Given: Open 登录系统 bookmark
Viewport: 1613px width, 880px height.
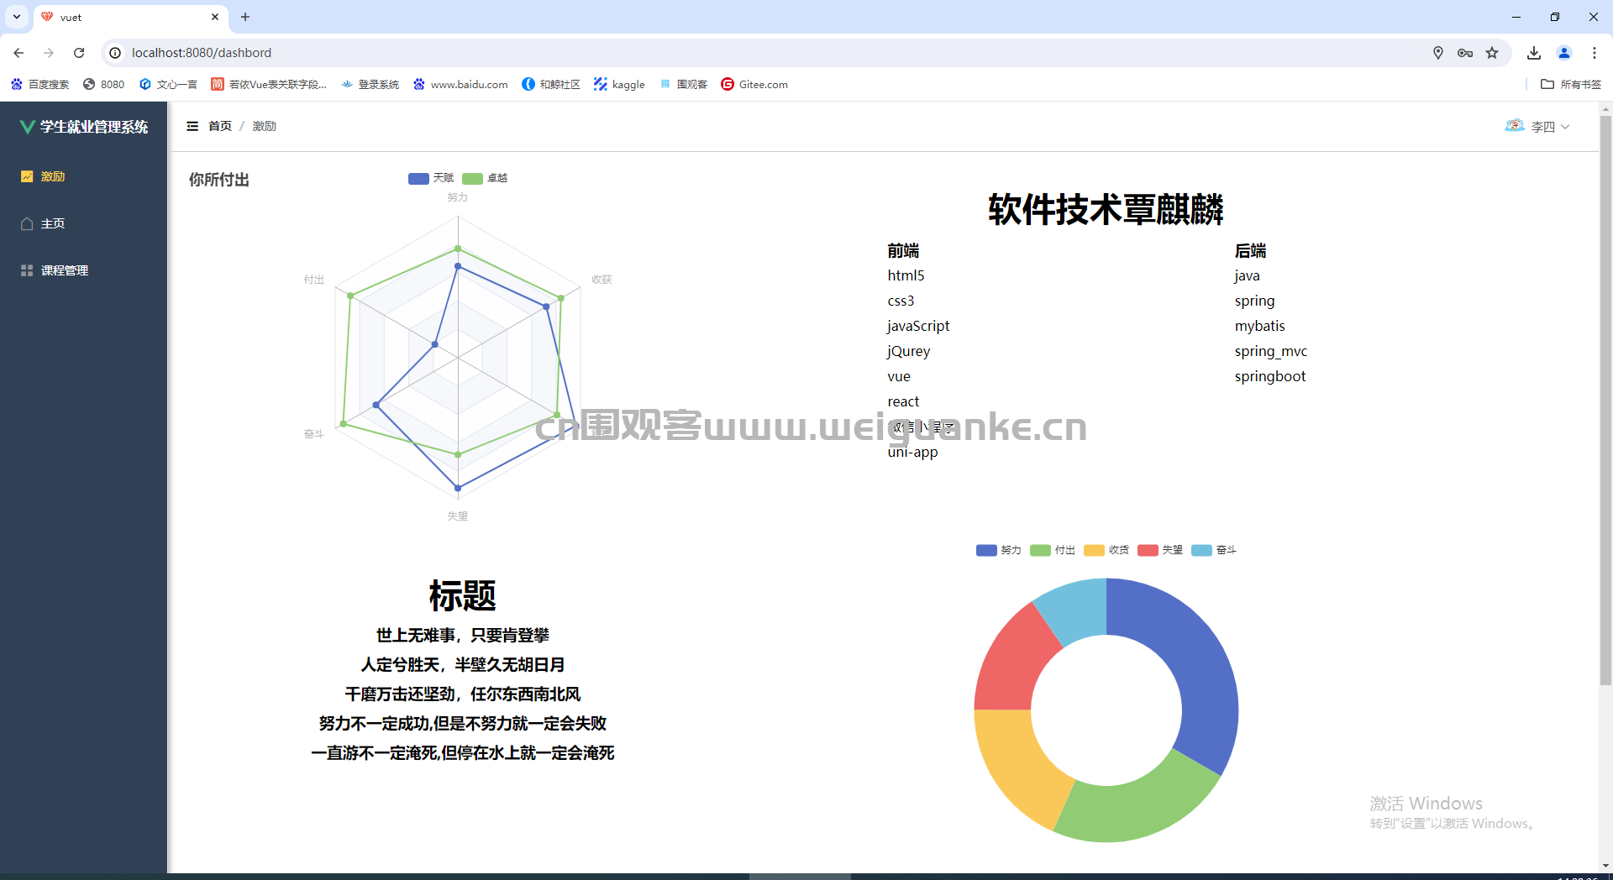Looking at the screenshot, I should pos(370,84).
